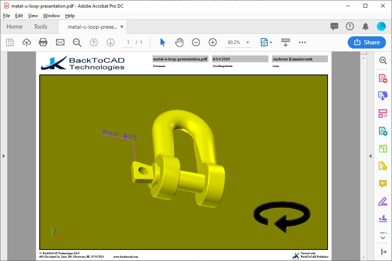Choose the Selection arrow tool
This screenshot has width=392, height=261.
(x=162, y=42)
